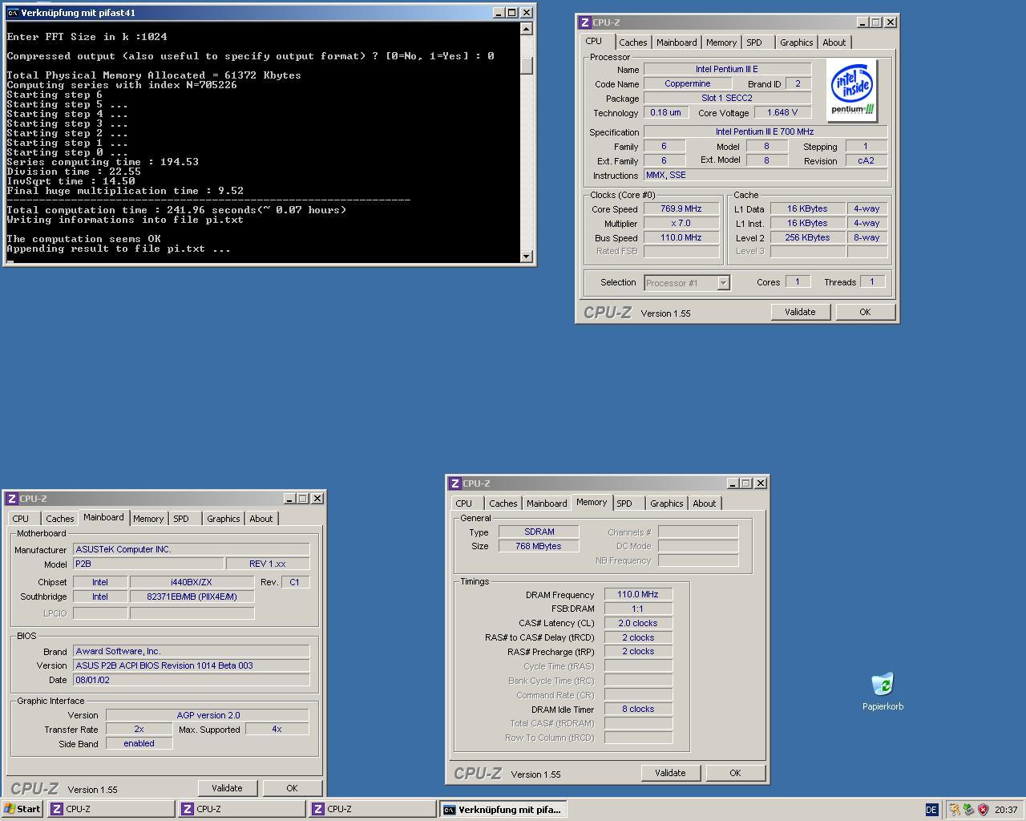Click the Core Speed value 769.9 MHz
The width and height of the screenshot is (1026, 821).
(x=681, y=209)
